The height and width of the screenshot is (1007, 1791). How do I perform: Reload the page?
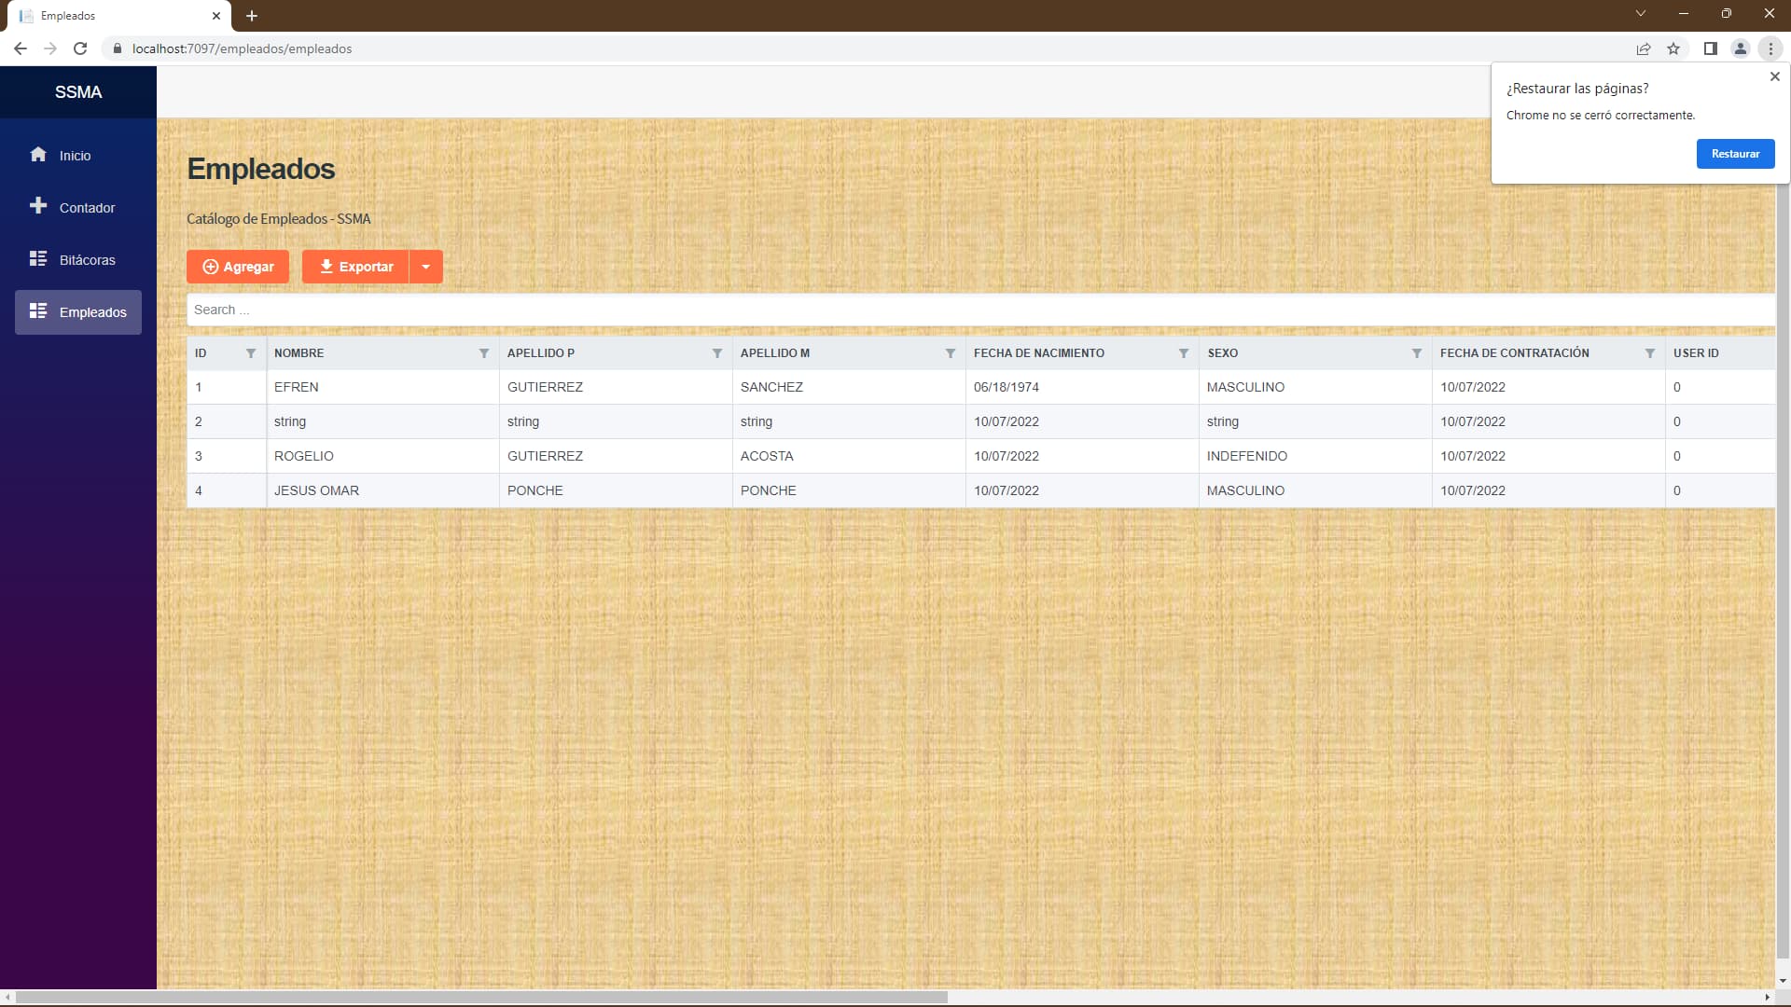click(x=79, y=48)
